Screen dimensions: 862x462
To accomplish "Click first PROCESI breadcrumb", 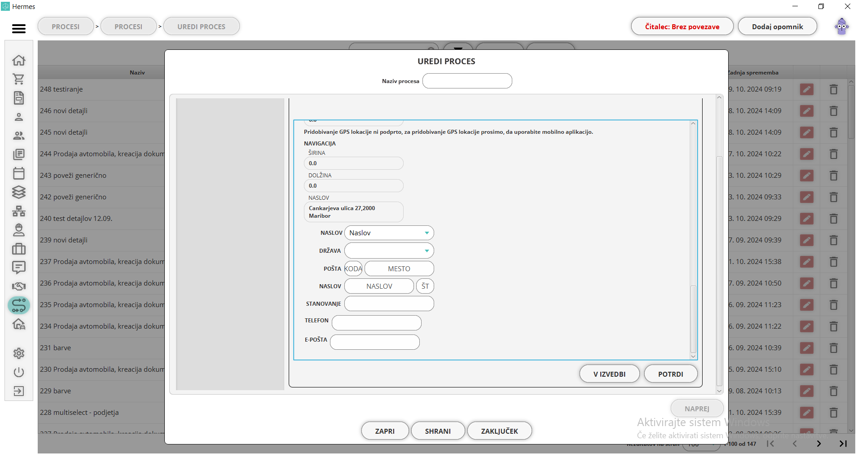I will (66, 26).
